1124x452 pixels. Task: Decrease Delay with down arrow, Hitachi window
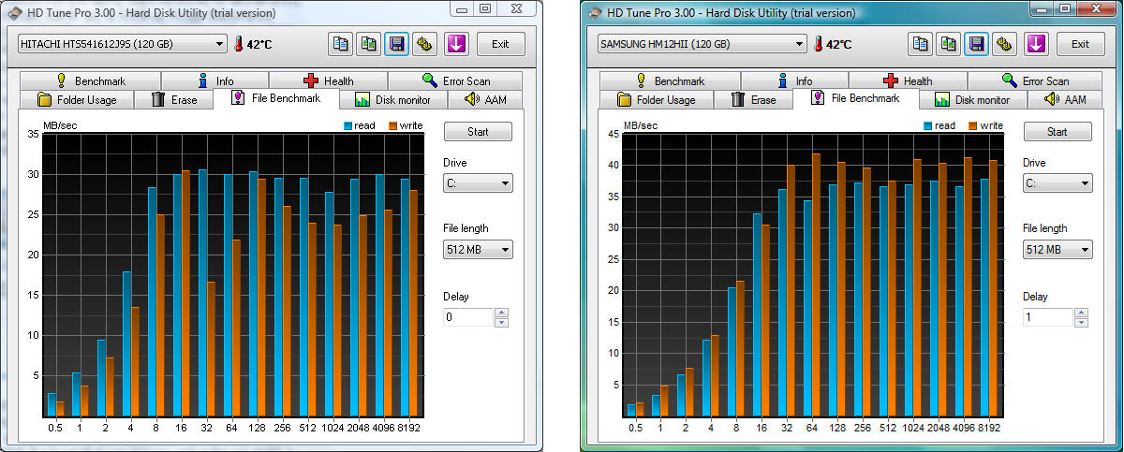[501, 322]
